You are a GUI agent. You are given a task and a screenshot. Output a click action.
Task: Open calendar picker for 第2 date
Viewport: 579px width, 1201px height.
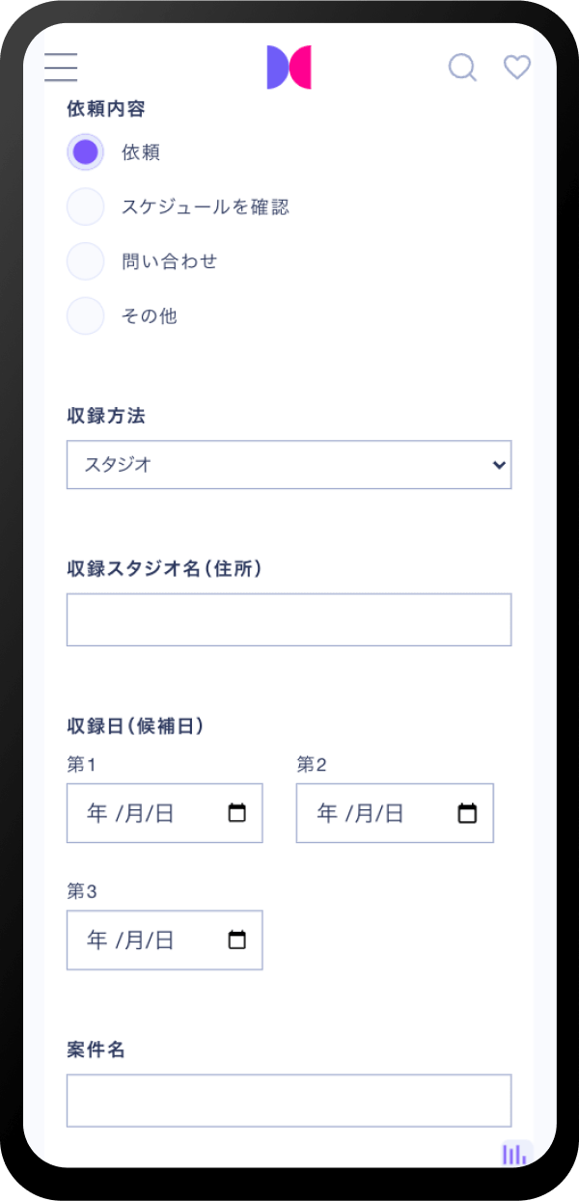point(467,813)
